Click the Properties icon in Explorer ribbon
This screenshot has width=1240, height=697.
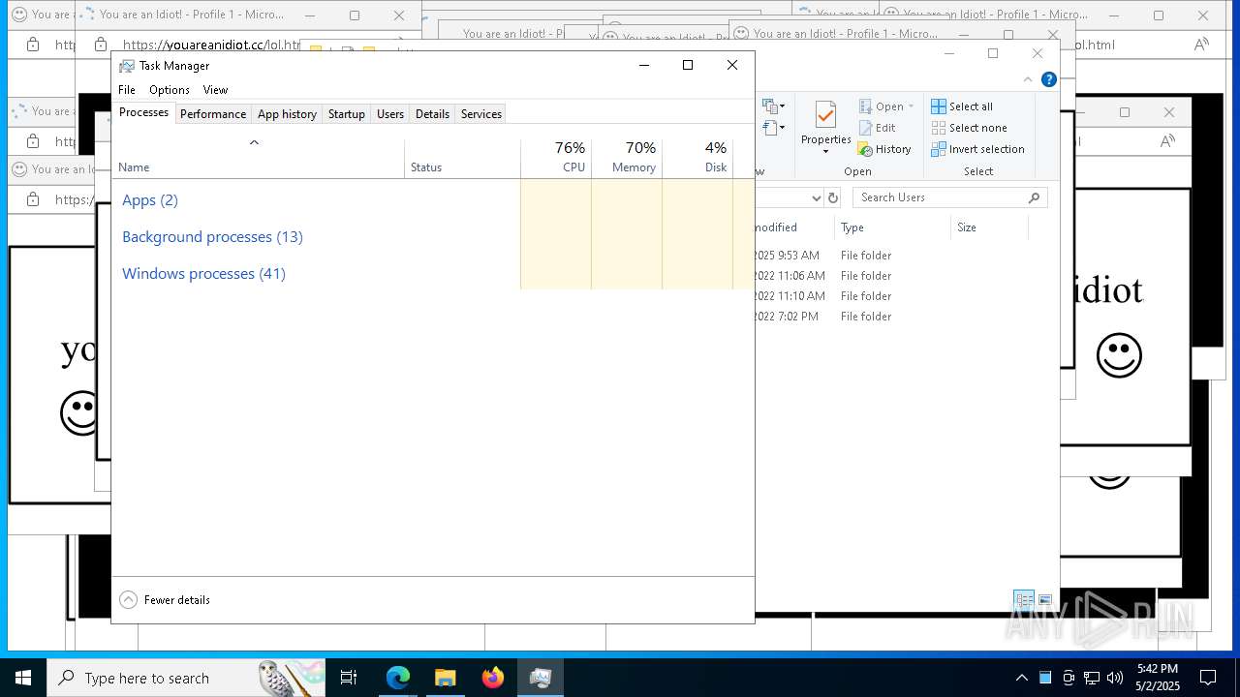pyautogui.click(x=825, y=115)
